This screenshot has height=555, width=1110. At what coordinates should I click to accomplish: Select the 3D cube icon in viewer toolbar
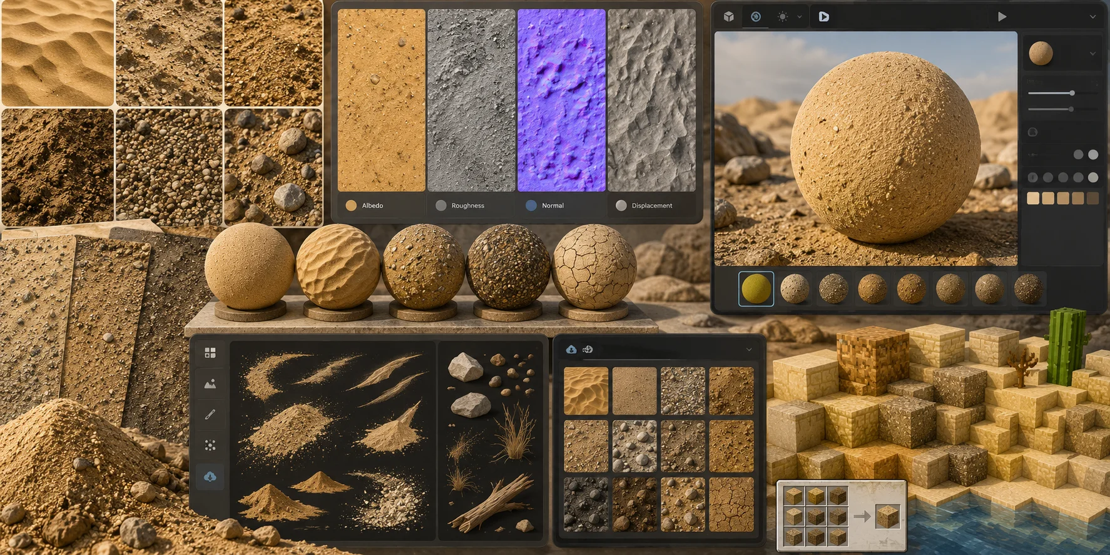[729, 17]
